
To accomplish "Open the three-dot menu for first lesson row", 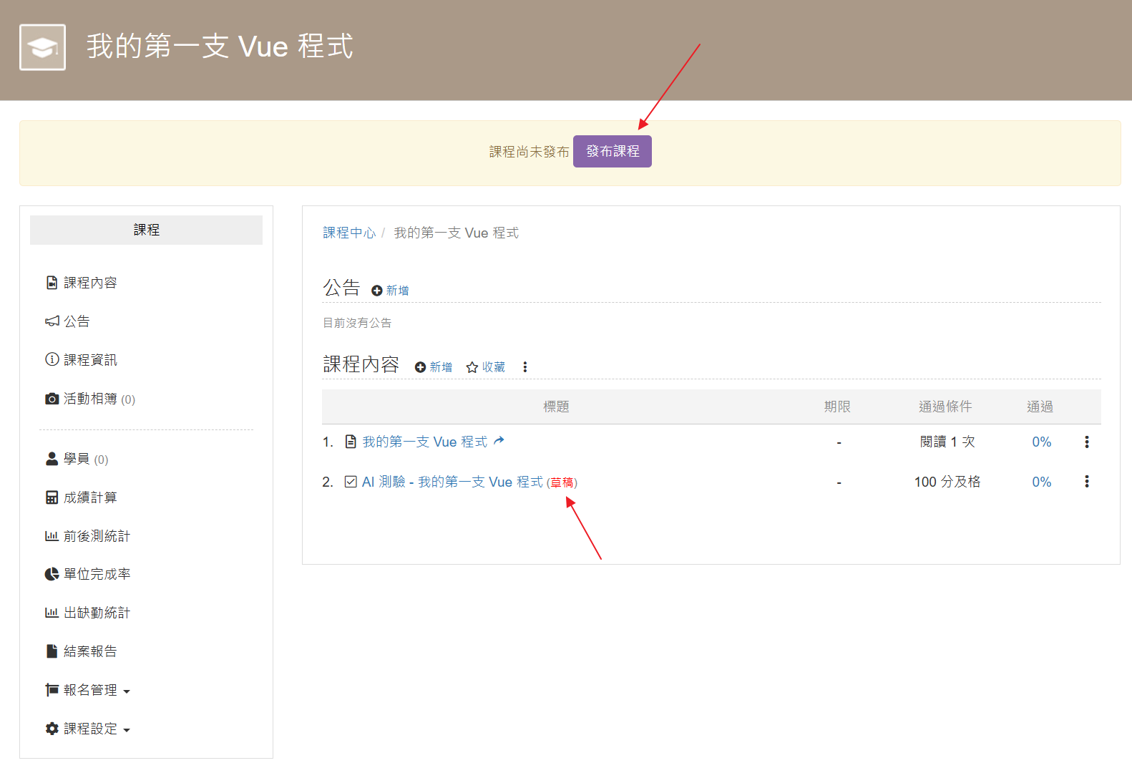I will (1086, 442).
